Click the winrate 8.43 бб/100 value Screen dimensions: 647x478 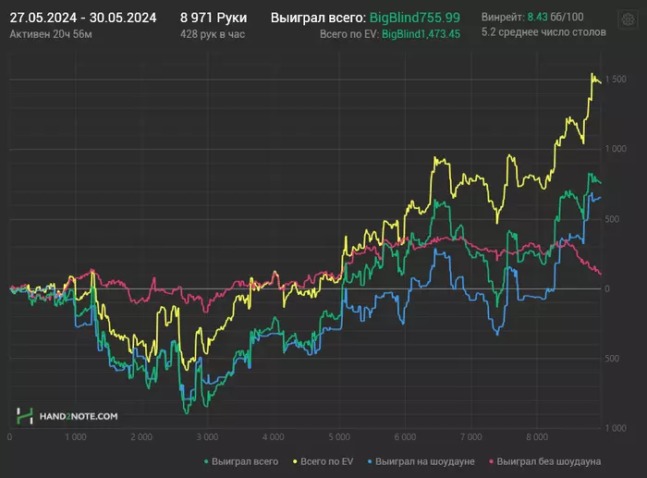tap(555, 17)
